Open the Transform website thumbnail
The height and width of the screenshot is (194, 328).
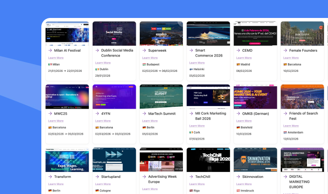(67, 160)
